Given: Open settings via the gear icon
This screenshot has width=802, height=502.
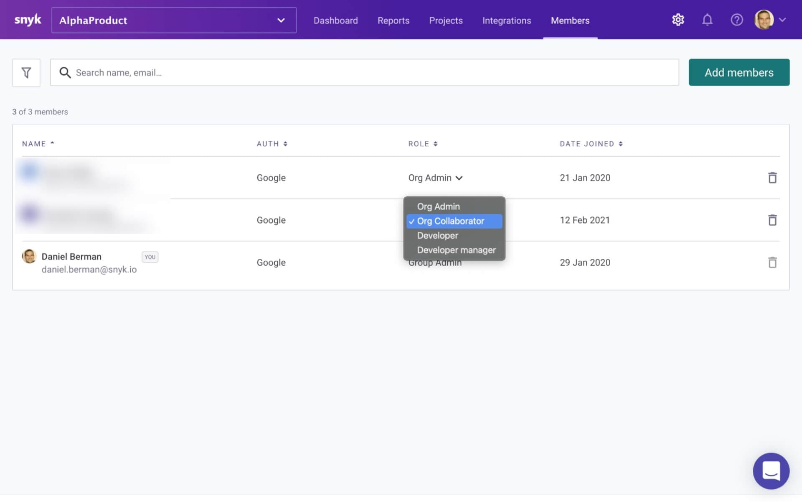Looking at the screenshot, I should (678, 20).
